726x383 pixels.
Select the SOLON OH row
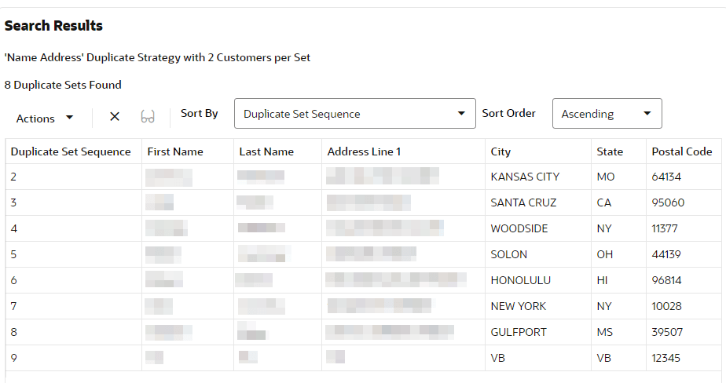click(x=364, y=254)
